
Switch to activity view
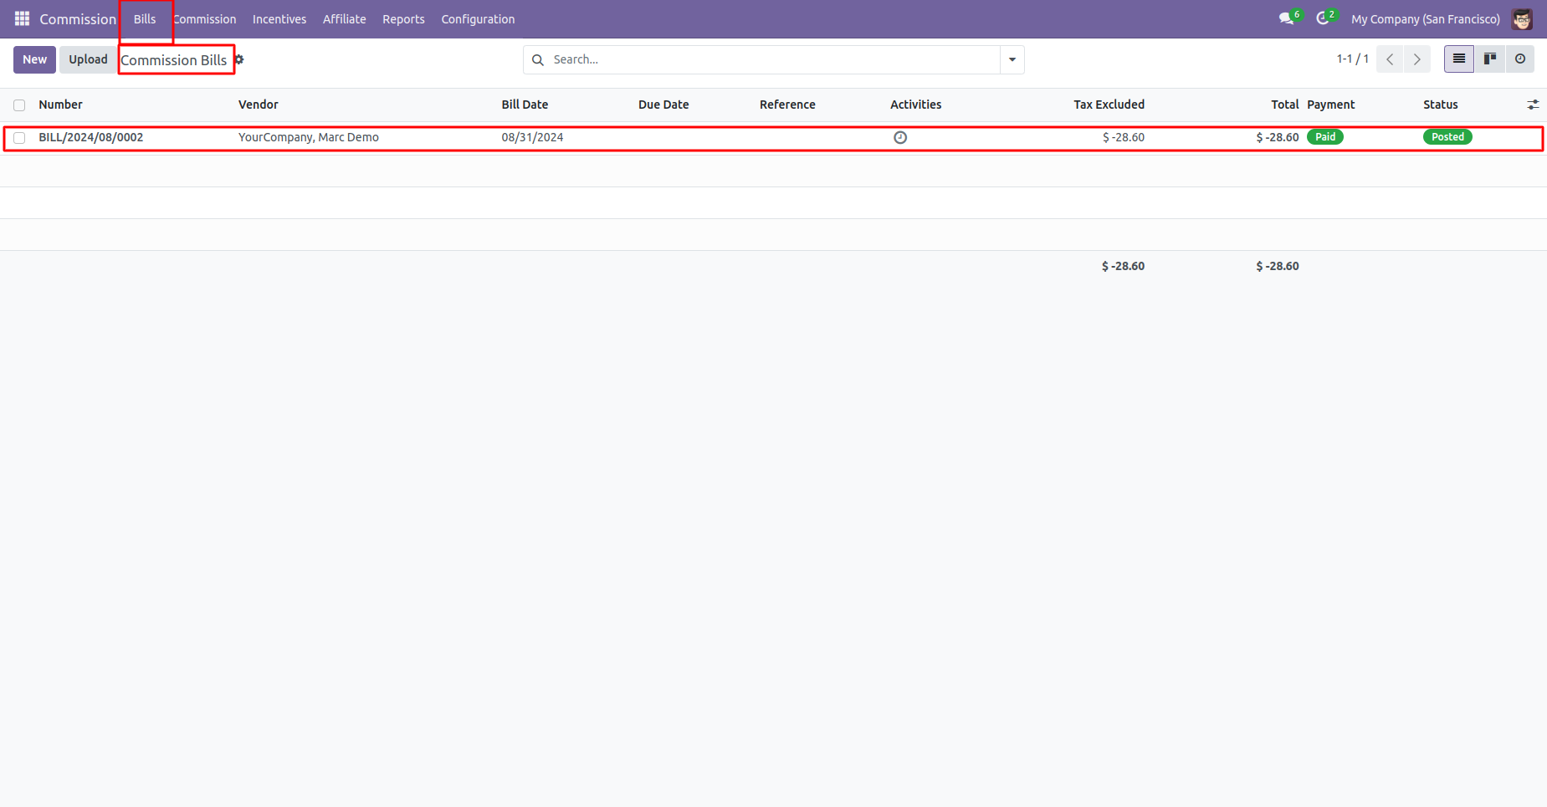click(1519, 59)
